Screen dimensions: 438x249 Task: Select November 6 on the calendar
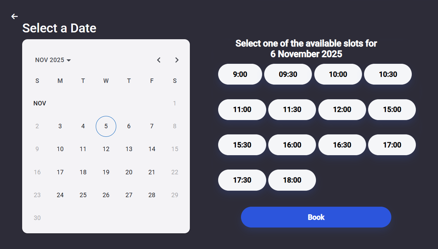click(129, 126)
